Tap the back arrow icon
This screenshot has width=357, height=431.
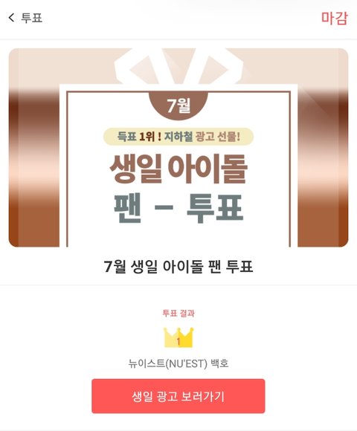[x=11, y=18]
